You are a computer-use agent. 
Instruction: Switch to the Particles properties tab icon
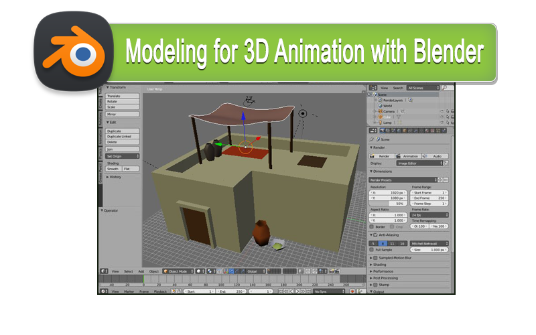click(x=438, y=130)
